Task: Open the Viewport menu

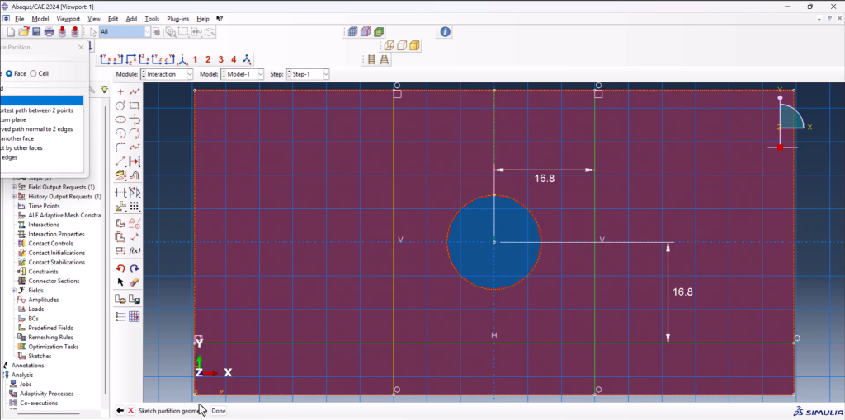Action: tap(68, 18)
